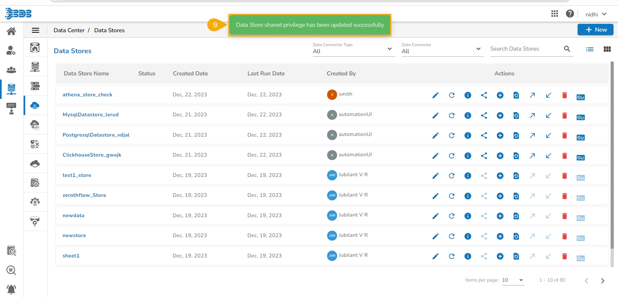
Task: Open the nidhi user menu
Action: point(596,14)
